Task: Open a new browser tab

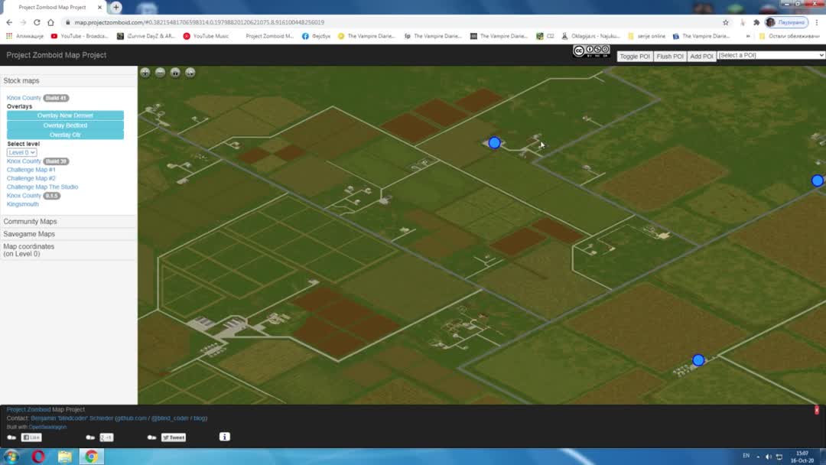Action: click(116, 7)
